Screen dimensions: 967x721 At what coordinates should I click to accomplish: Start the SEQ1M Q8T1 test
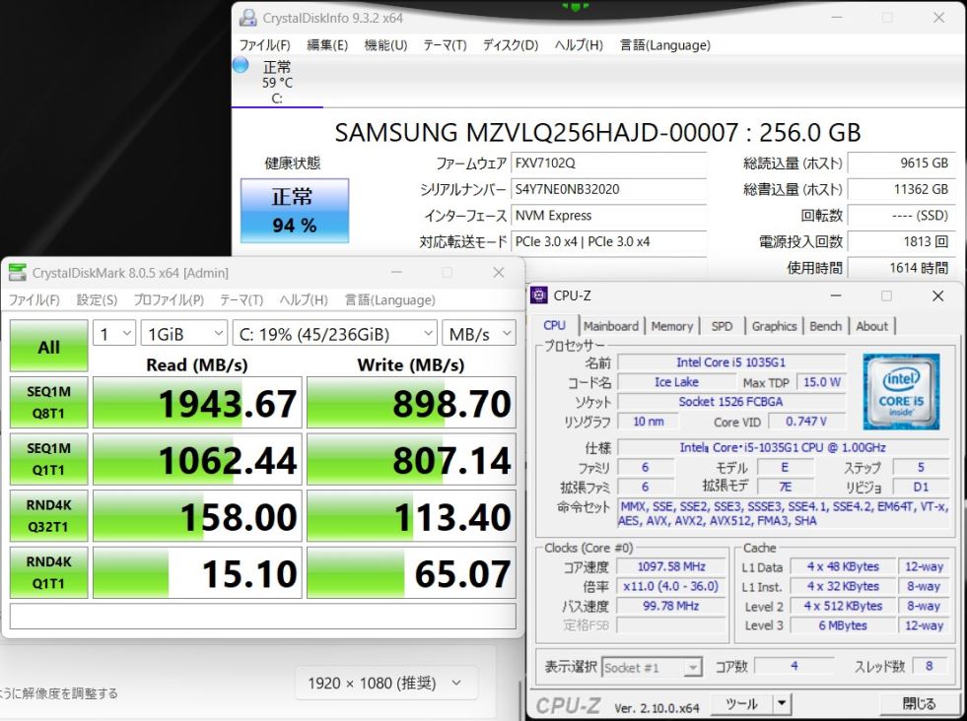pos(48,403)
